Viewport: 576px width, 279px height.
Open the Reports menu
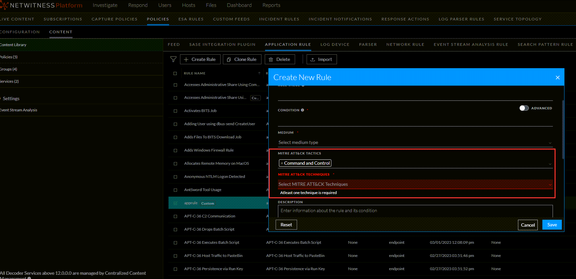[271, 5]
